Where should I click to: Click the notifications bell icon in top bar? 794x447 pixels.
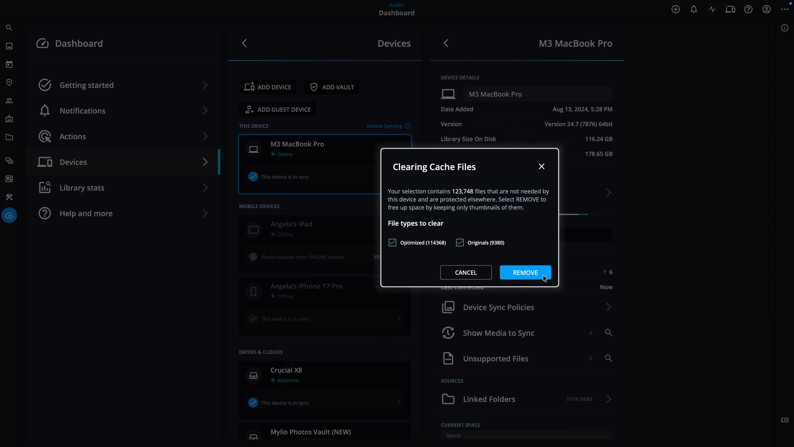coord(694,9)
